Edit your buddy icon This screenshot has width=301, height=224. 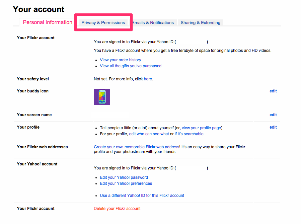click(x=273, y=91)
